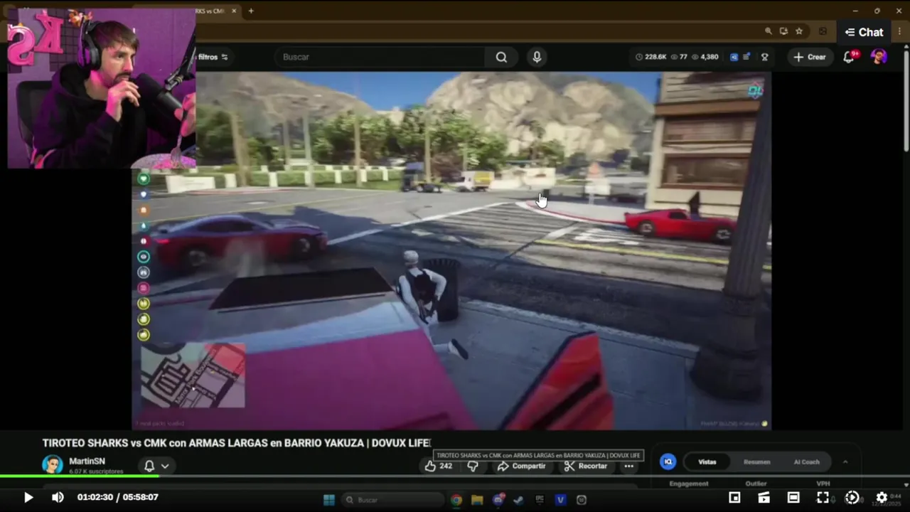Viewport: 910px width, 512px height.
Task: Mute the video using the speaker icon
Action: (x=58, y=497)
